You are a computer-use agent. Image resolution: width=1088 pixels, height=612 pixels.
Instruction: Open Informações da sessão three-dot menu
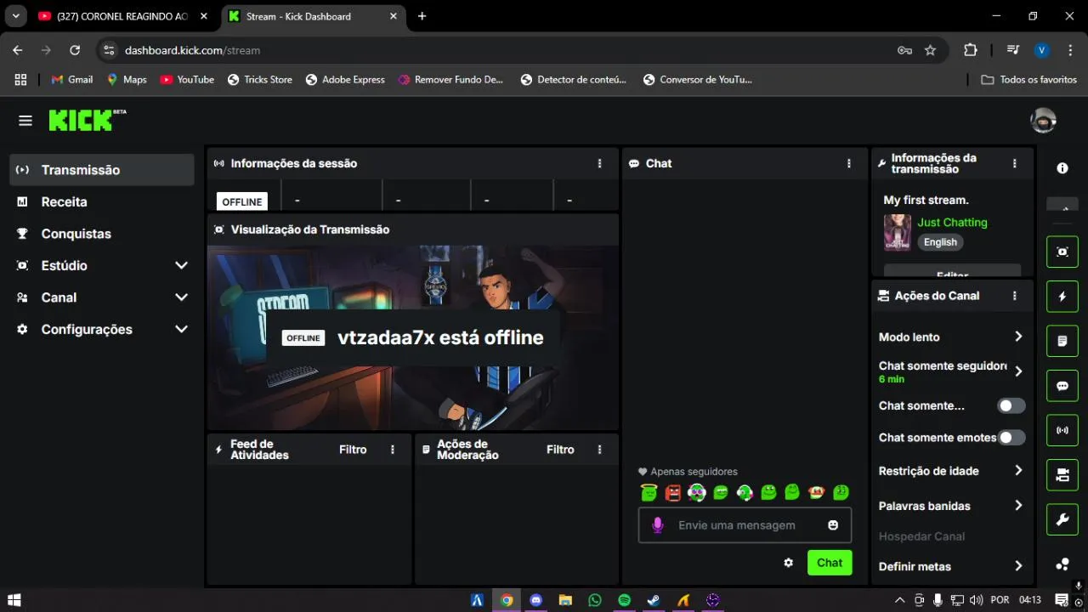point(599,163)
